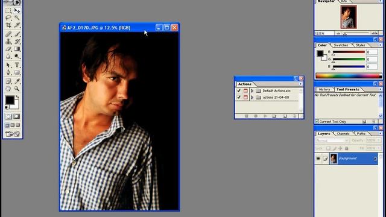Select the Eyedropper tool
The image size is (386, 217).
(x=17, y=81)
